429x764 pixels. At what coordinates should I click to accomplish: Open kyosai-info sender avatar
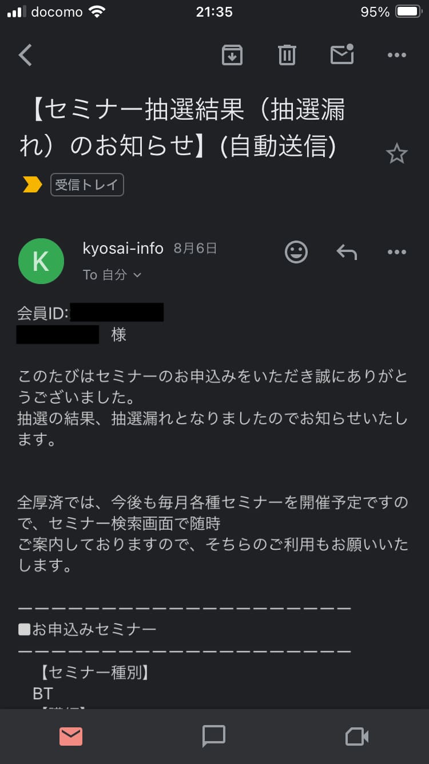(x=41, y=261)
